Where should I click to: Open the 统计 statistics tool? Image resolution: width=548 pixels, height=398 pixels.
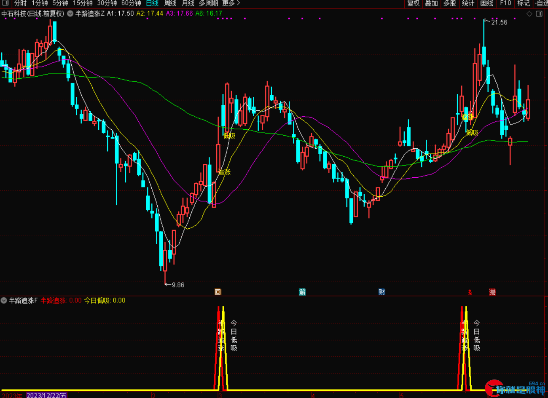(x=468, y=3)
